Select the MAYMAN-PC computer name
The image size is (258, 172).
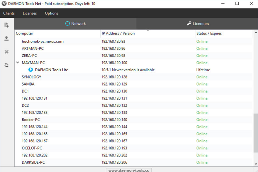(33, 63)
